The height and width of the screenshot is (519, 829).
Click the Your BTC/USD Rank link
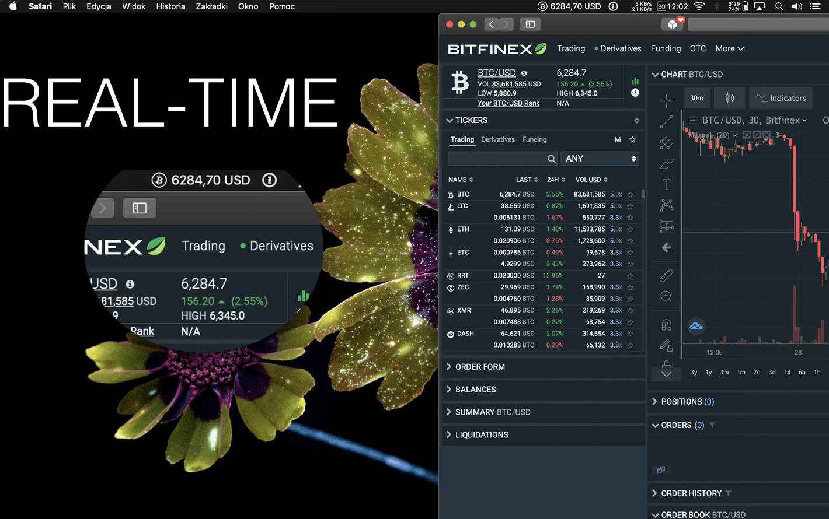508,103
